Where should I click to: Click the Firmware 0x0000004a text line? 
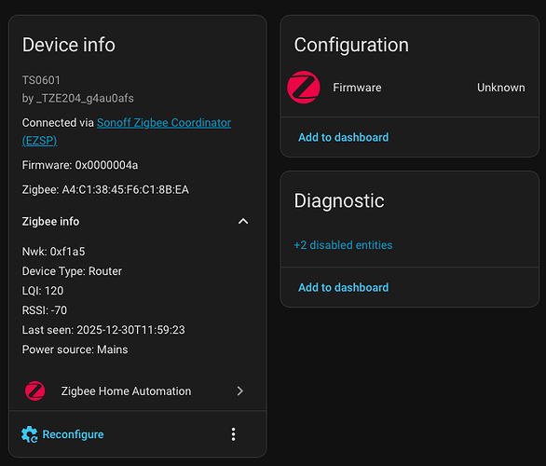click(x=80, y=165)
